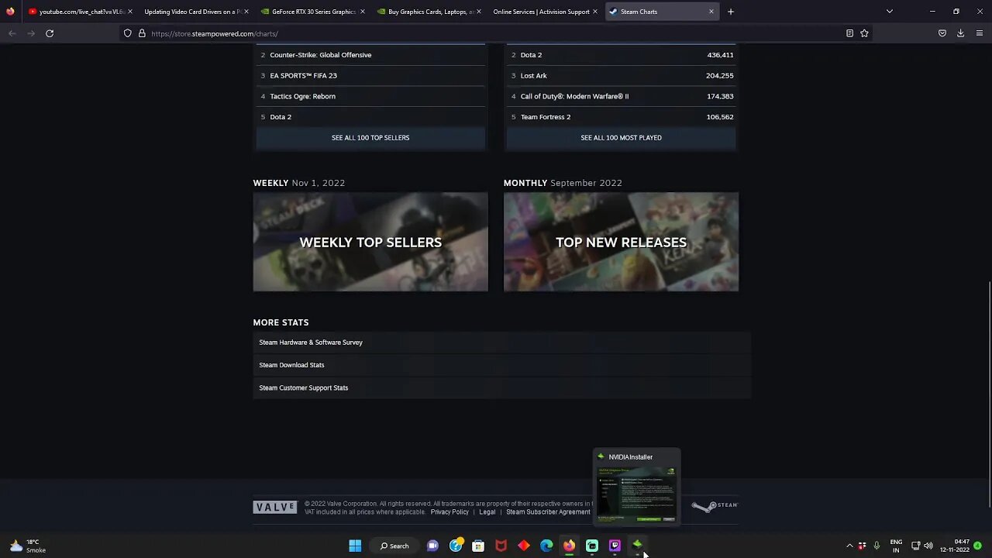Image resolution: width=992 pixels, height=558 pixels.
Task: Open Counter-Strike: Global Offensive in top sellers
Action: pos(370,55)
